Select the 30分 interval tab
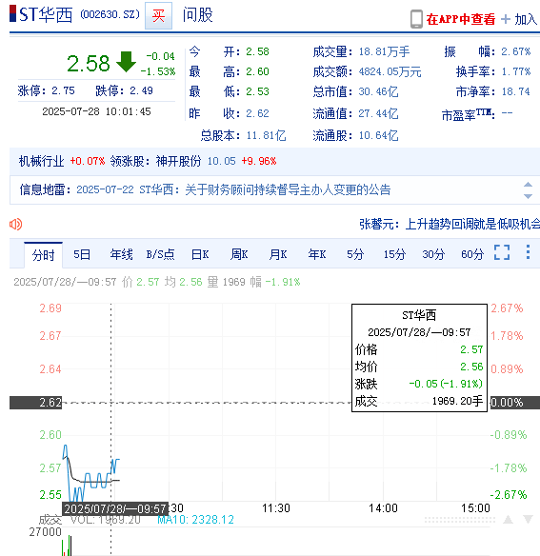Image resolution: width=540 pixels, height=556 pixels. [x=433, y=254]
